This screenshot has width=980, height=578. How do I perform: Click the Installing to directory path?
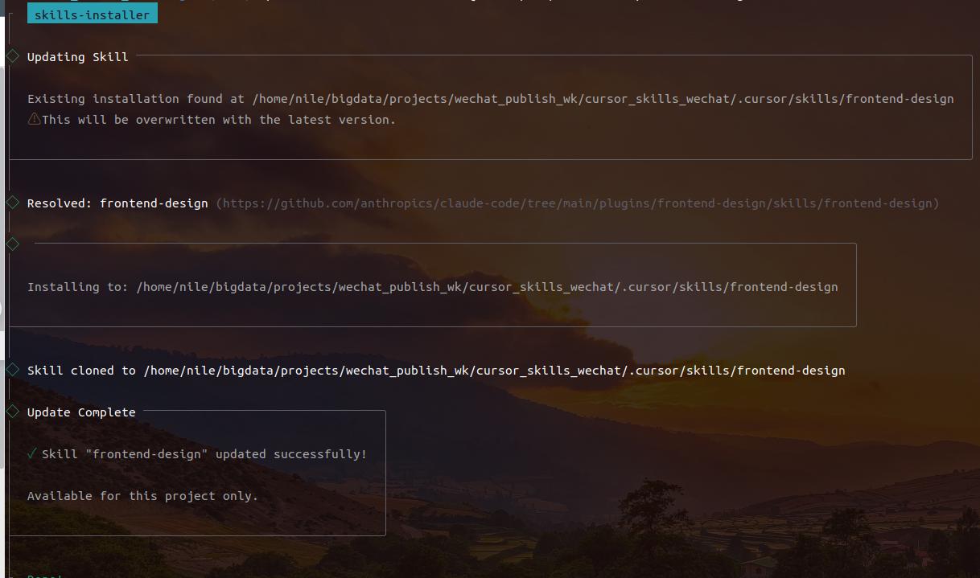487,287
